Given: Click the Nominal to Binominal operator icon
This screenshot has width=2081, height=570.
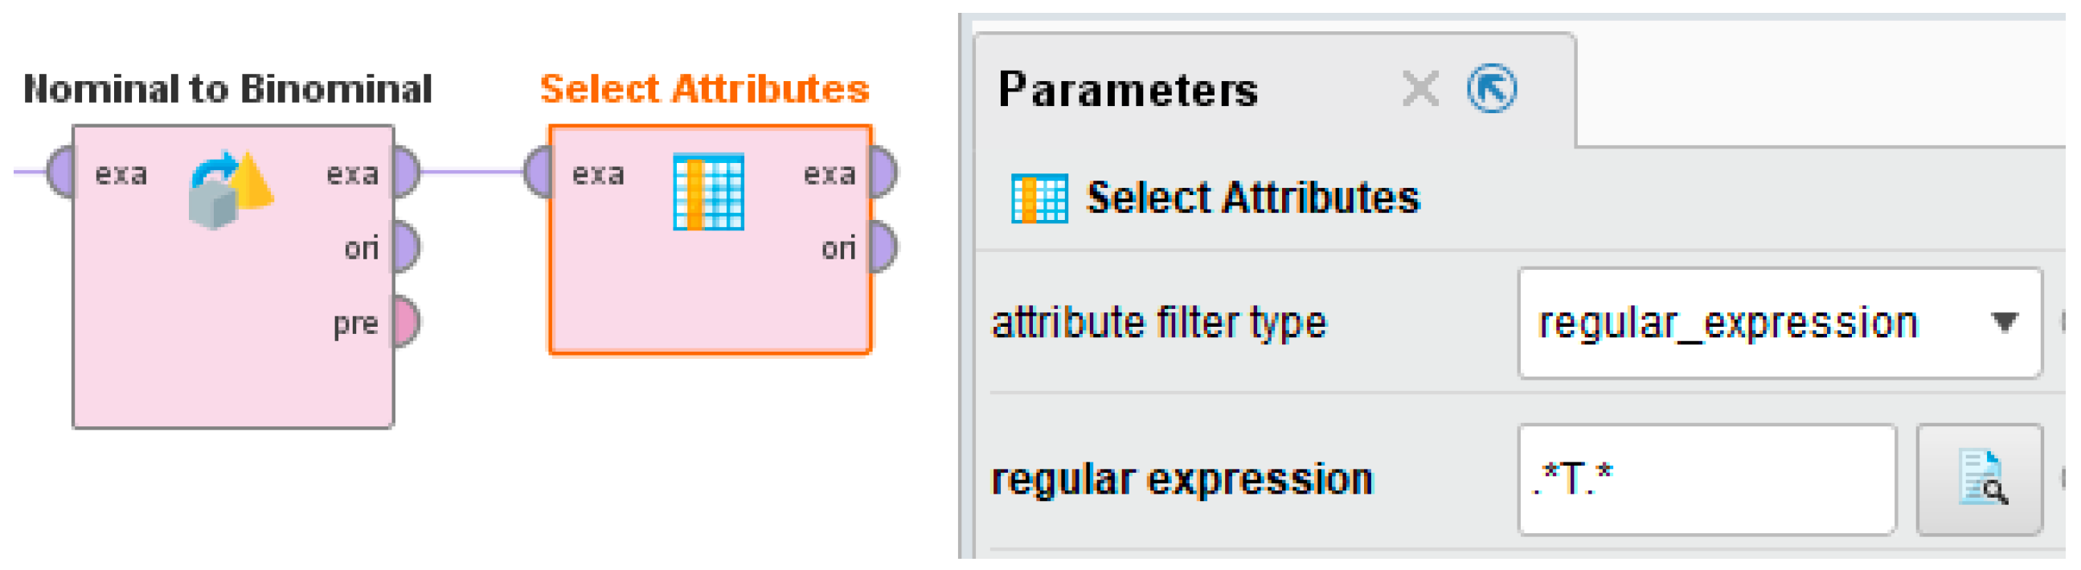Looking at the screenshot, I should click(231, 189).
